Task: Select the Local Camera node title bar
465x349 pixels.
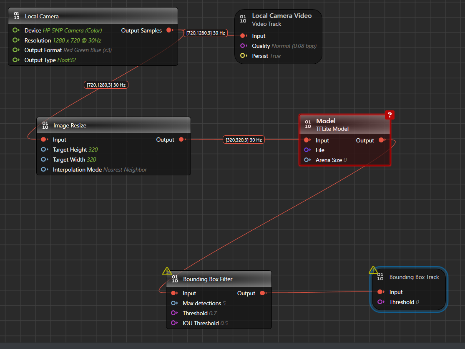Action: 93,16
